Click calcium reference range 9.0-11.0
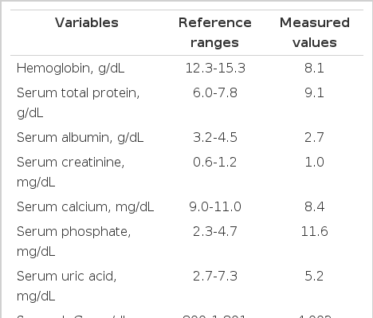 pyautogui.click(x=215, y=206)
